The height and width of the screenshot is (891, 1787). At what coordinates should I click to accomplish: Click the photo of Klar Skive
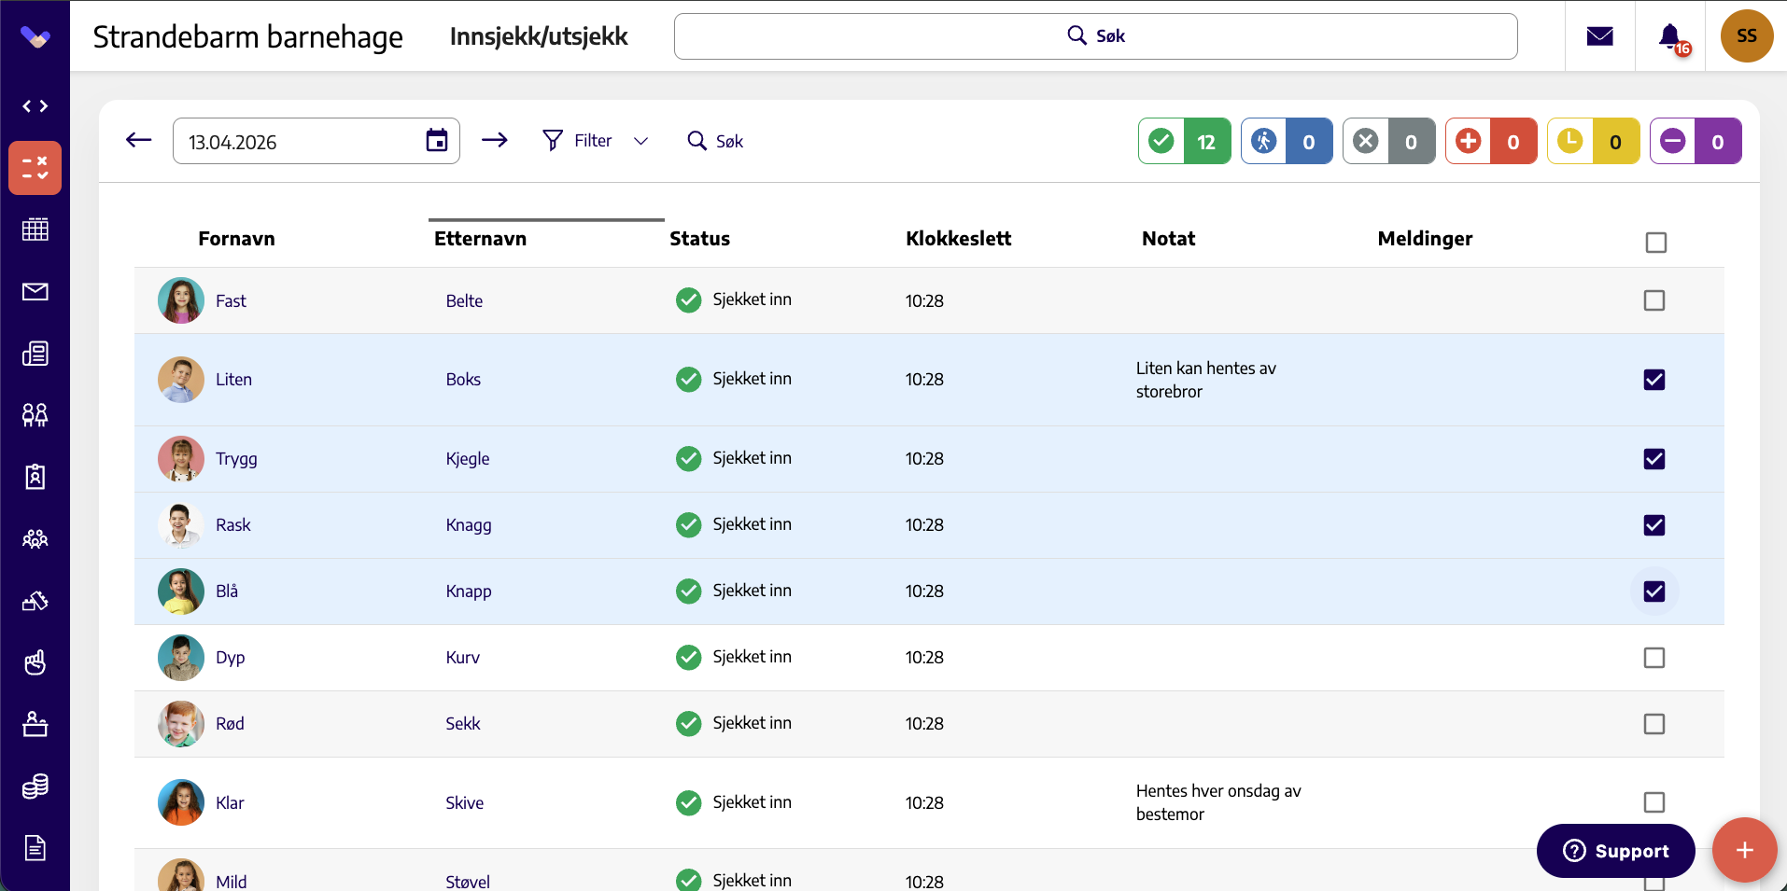(181, 802)
